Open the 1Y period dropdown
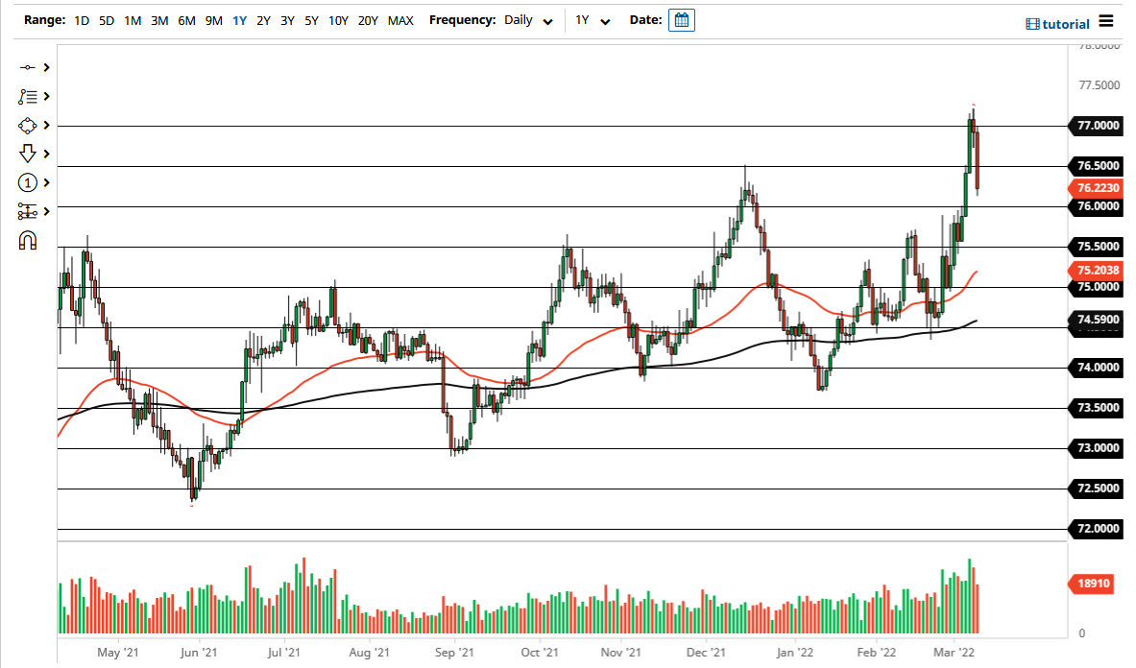The width and height of the screenshot is (1136, 668). pos(592,19)
